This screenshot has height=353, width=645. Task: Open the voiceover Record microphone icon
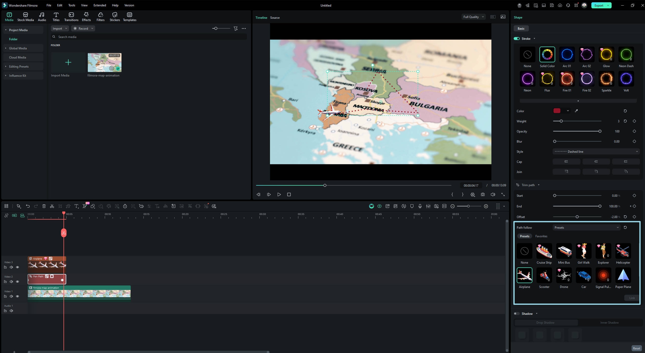tap(420, 206)
